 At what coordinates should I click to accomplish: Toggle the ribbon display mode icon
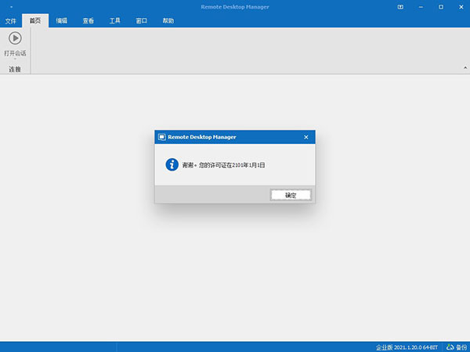400,7
